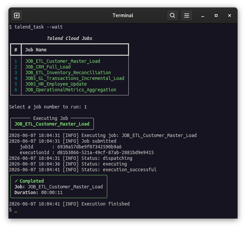
Task: Select JOB_ETL_Customer_Master_Load in the jobs table
Action: (x=63, y=61)
